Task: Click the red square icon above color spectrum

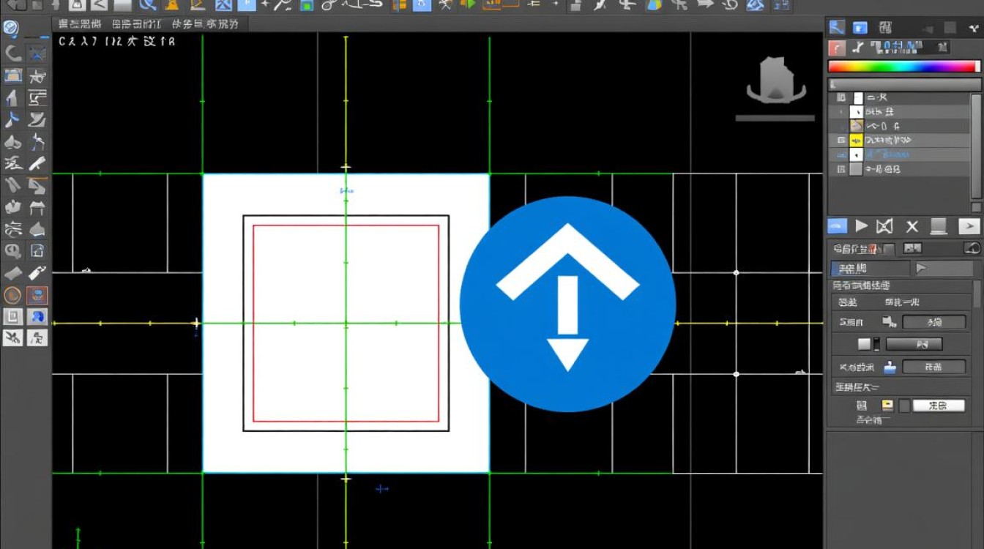Action: [836, 48]
